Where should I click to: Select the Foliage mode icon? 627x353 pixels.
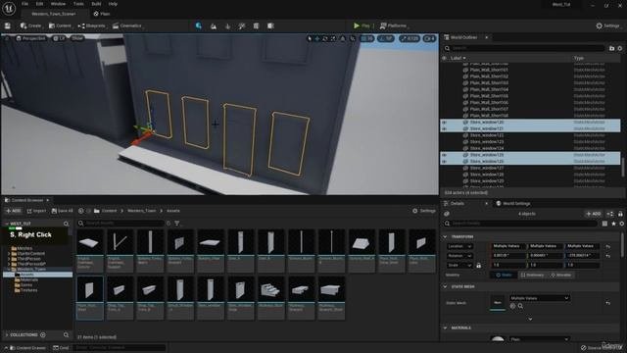[227, 26]
